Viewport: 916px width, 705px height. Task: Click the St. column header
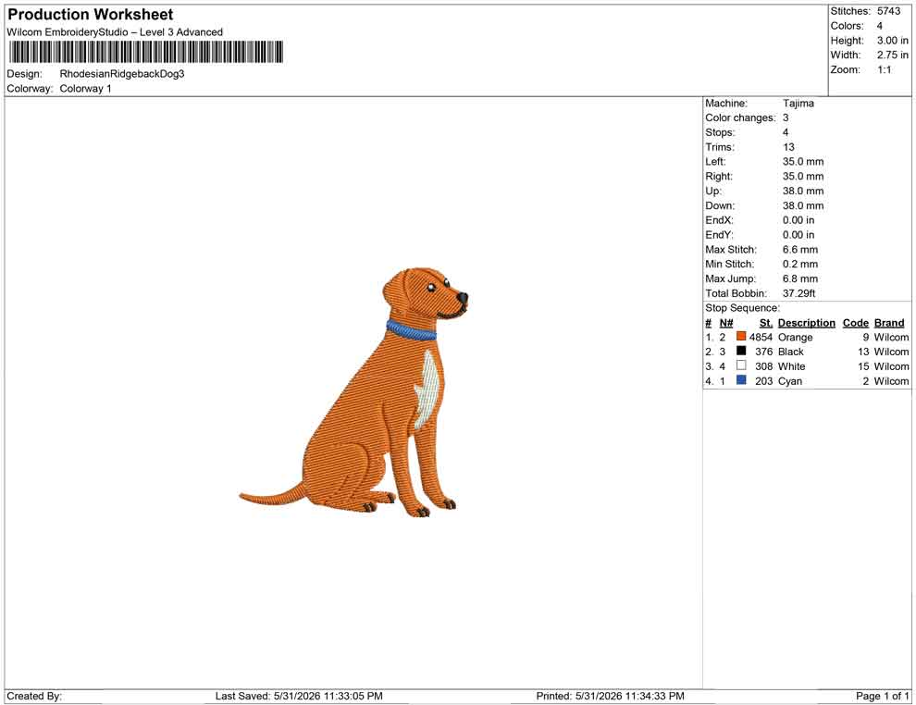coord(766,323)
